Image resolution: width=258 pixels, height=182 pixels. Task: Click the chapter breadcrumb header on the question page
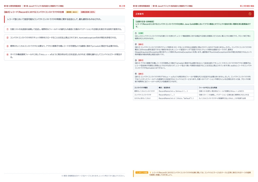(x=34, y=6)
